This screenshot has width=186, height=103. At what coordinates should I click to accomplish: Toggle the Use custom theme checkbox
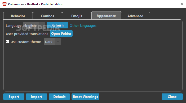pos(8,42)
